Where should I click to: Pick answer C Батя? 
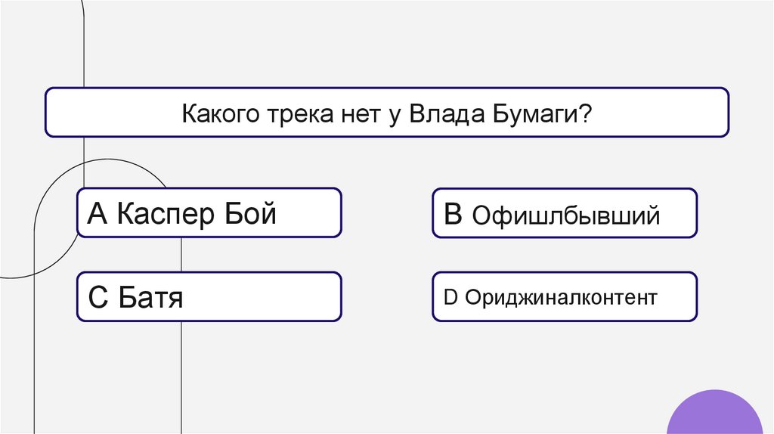point(209,297)
